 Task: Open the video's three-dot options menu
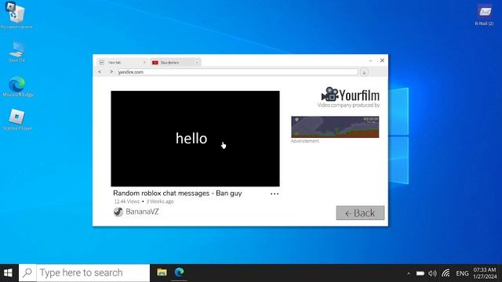pos(275,193)
